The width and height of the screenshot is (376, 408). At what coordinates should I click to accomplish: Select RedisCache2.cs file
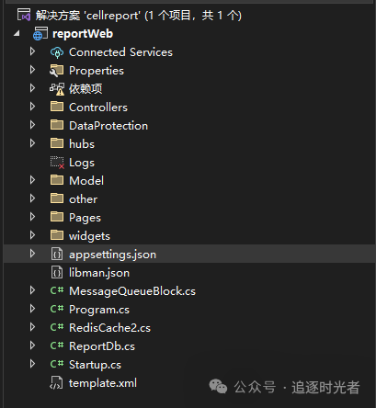click(109, 328)
